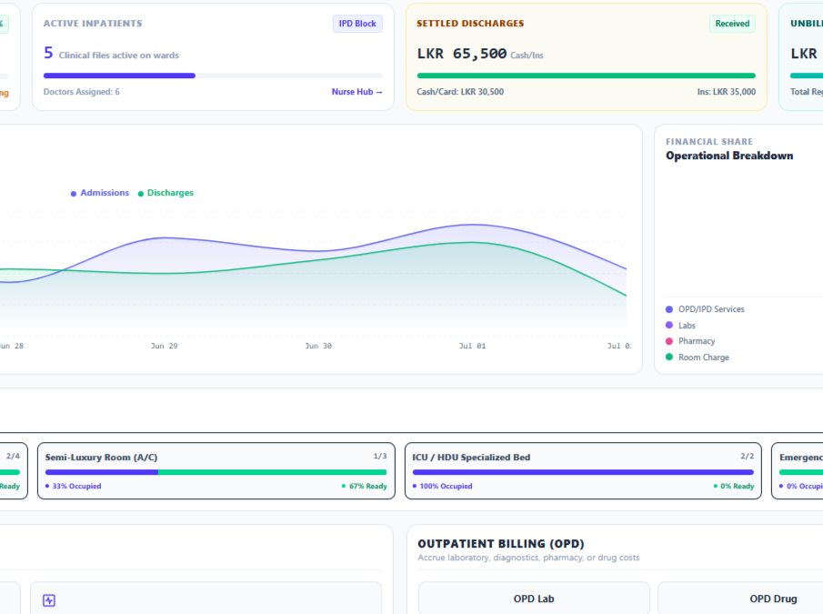Click the Semi-Luxury Room occupancy bar
823x614 pixels.
[216, 472]
